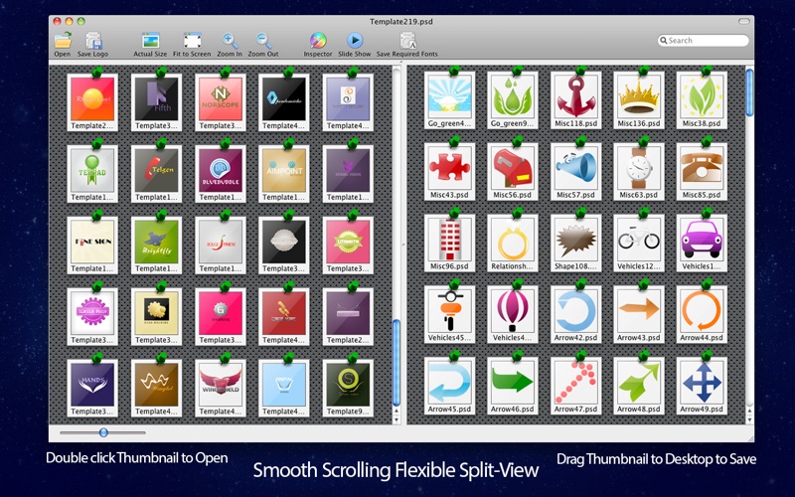Select the Actual Size view icon

pos(150,41)
